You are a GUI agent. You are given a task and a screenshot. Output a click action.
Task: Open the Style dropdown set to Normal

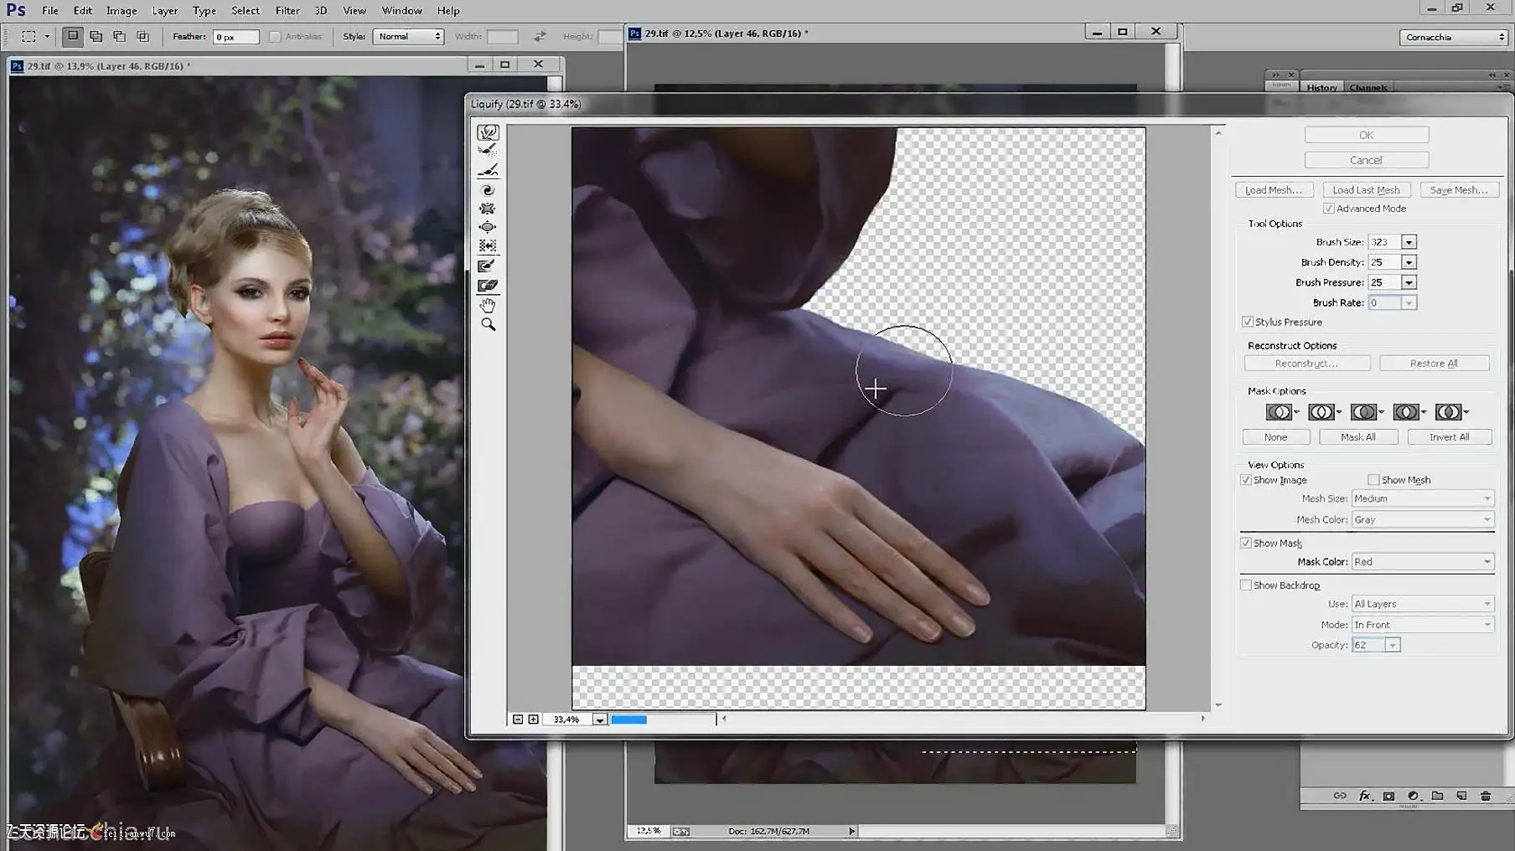pyautogui.click(x=409, y=37)
